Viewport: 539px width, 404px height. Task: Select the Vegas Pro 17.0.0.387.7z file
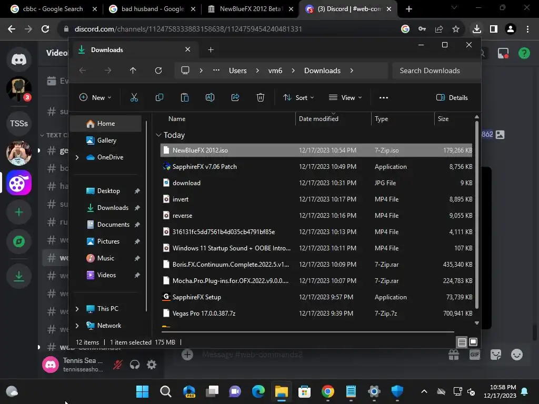[x=316, y=314]
